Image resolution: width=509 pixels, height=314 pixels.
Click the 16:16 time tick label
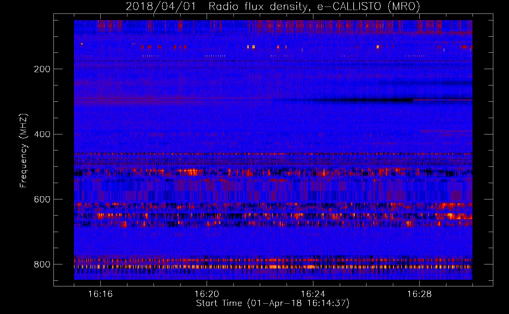tap(100, 294)
